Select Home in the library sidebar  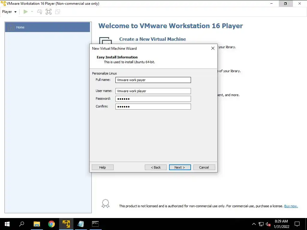click(47, 27)
